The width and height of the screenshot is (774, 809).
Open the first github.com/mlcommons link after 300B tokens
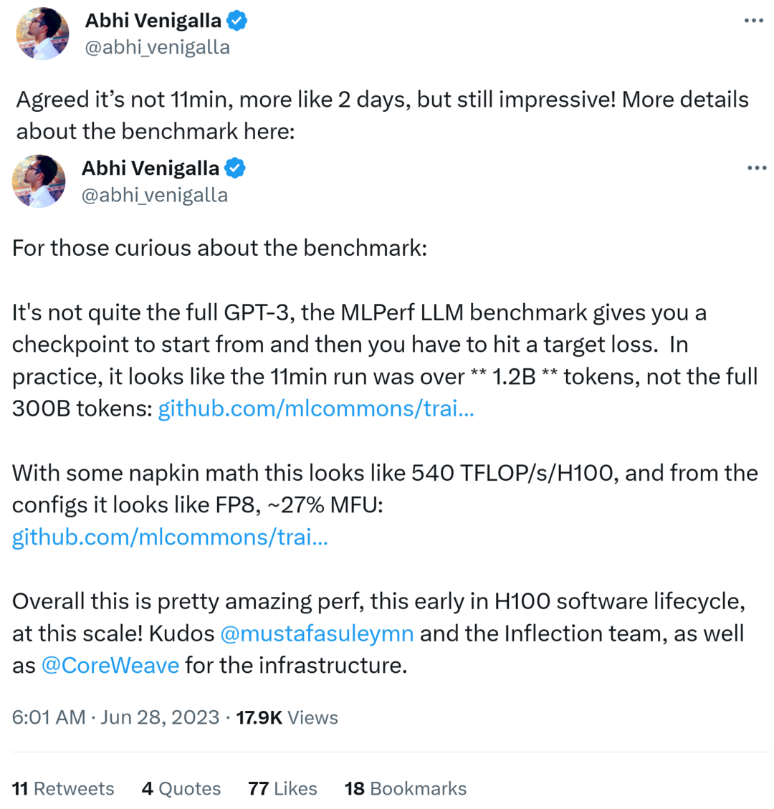pyautogui.click(x=316, y=408)
